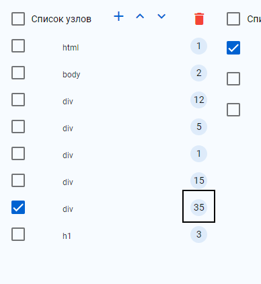
Task: Check the body node checkbox
Action: 18,73
